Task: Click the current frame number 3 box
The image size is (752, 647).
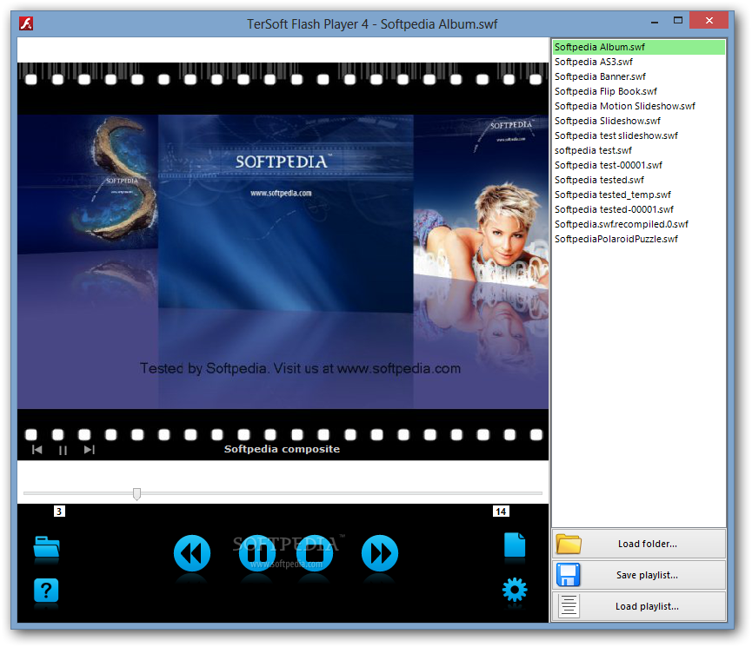Action: pyautogui.click(x=59, y=512)
